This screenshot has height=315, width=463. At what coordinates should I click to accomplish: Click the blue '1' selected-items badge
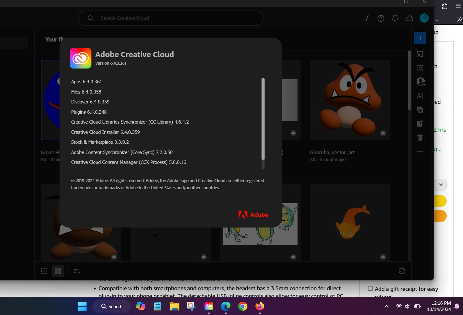pyautogui.click(x=420, y=38)
